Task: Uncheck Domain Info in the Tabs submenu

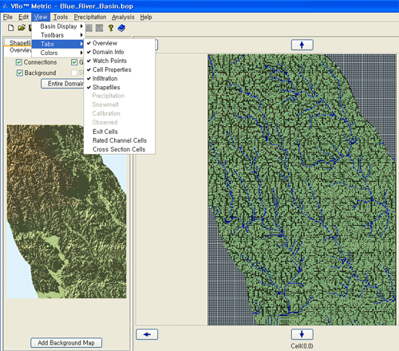Action: [120, 52]
